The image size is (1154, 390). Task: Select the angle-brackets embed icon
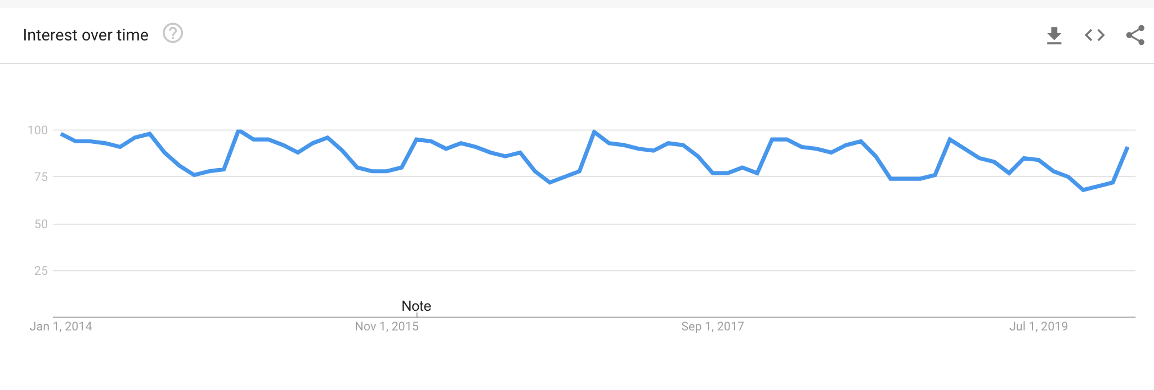[1094, 34]
